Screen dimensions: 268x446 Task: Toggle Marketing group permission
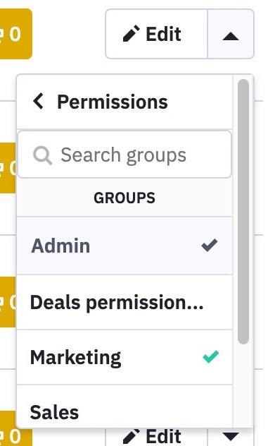[125, 357]
